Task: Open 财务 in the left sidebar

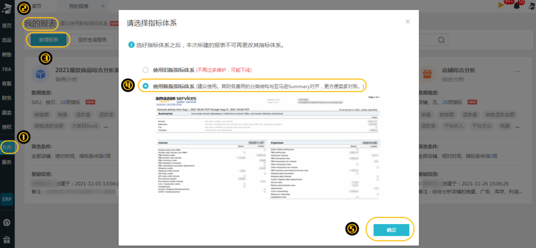Action: click(7, 98)
